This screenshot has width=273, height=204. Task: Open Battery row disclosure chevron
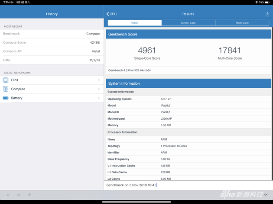pyautogui.click(x=99, y=98)
